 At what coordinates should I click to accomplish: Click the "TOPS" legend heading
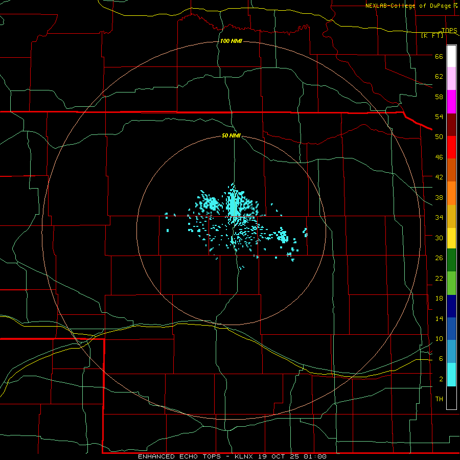tap(449, 30)
